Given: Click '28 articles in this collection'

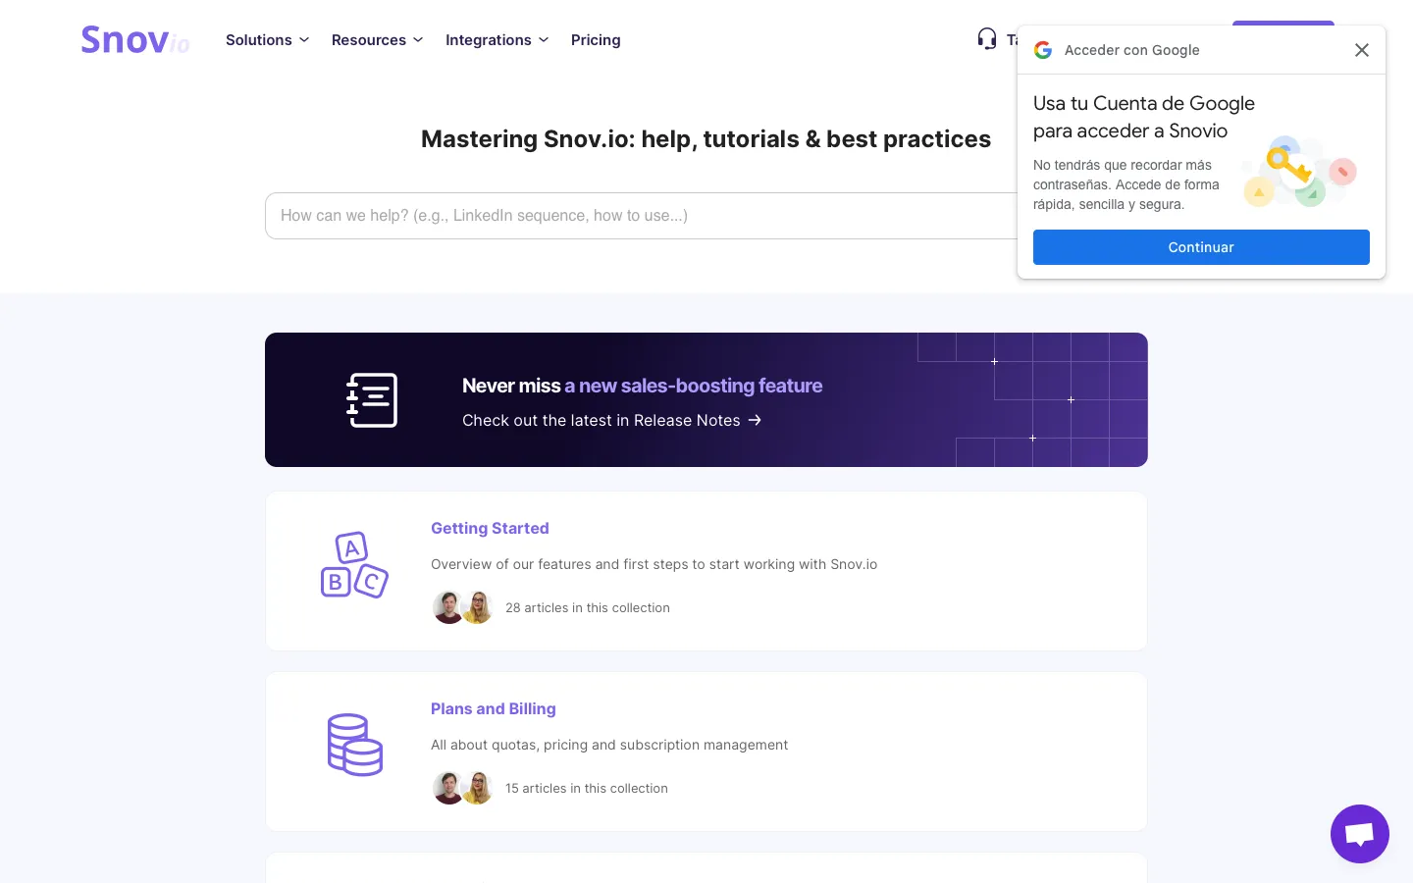Looking at the screenshot, I should click(588, 608).
